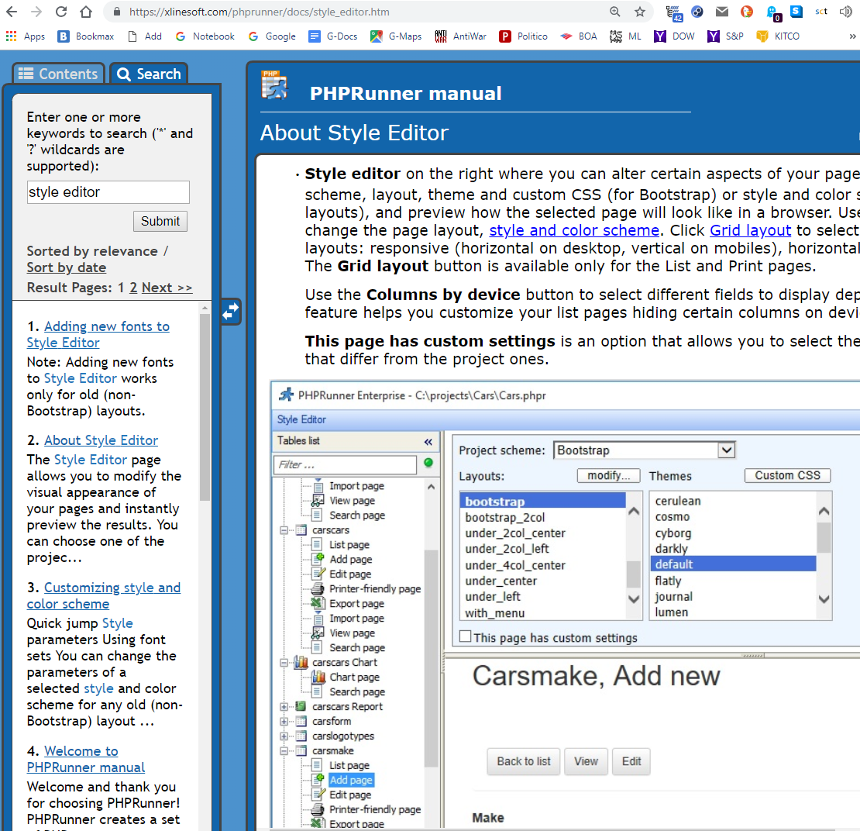The width and height of the screenshot is (860, 831).
Task: Open Custom CSS editor
Action: pyautogui.click(x=787, y=475)
